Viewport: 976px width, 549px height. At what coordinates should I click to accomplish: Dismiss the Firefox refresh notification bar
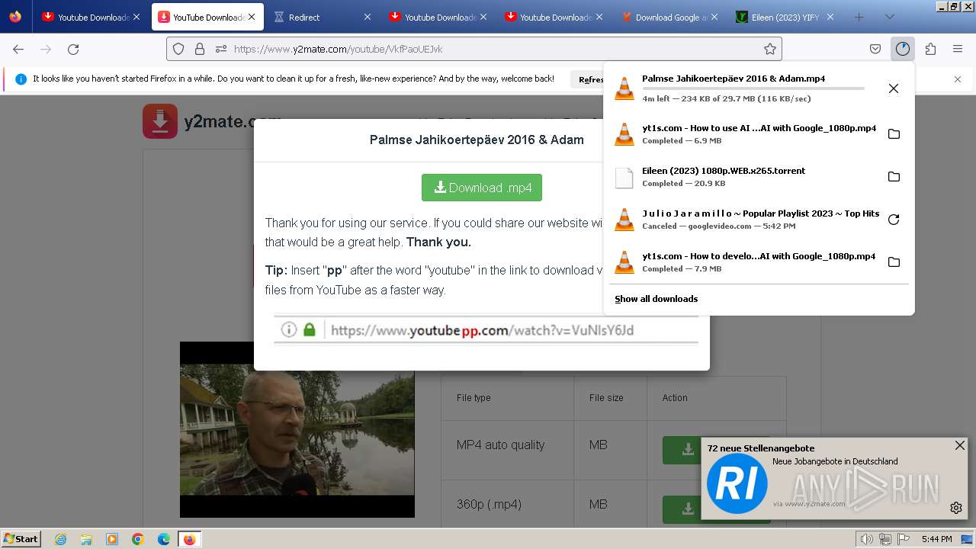pyautogui.click(x=958, y=79)
